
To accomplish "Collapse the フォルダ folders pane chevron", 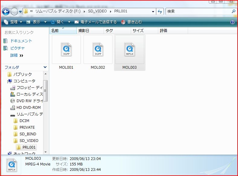I will 45,67.
